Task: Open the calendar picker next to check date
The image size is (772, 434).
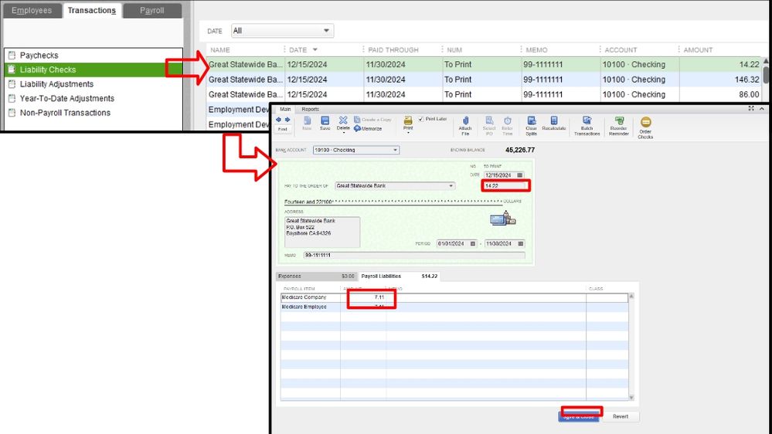Action: 520,175
